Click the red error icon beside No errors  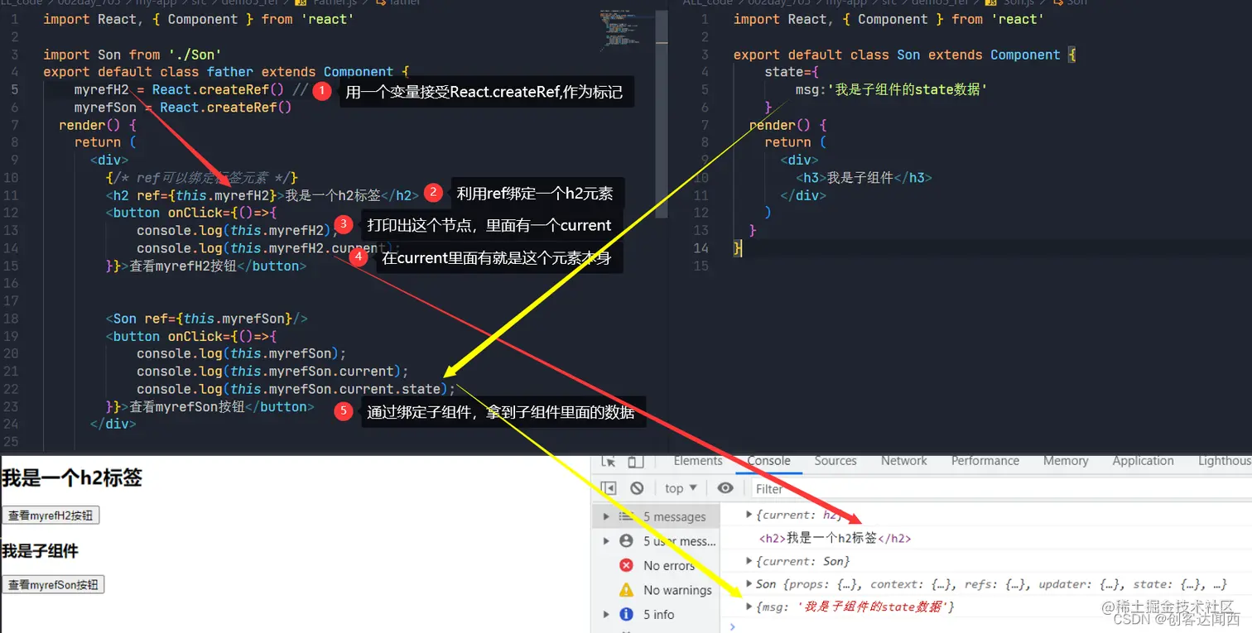[627, 565]
